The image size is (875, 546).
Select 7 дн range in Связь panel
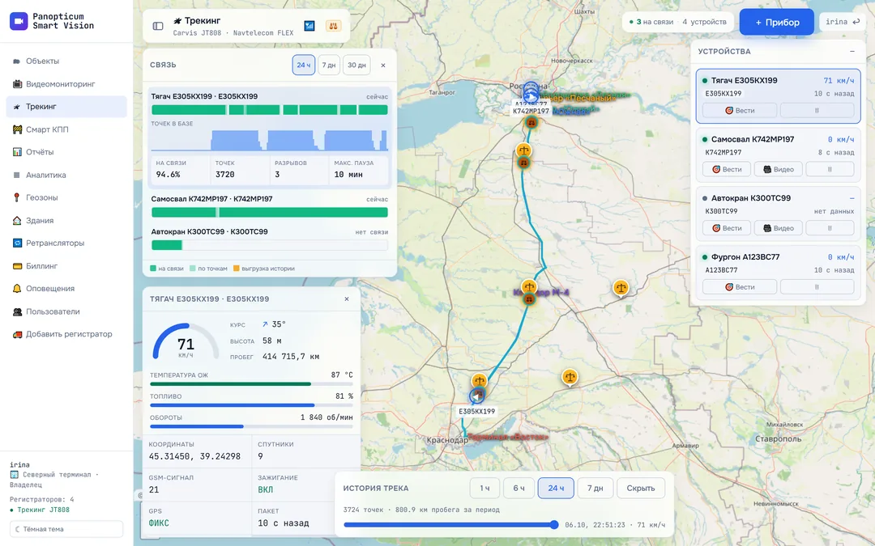(329, 66)
